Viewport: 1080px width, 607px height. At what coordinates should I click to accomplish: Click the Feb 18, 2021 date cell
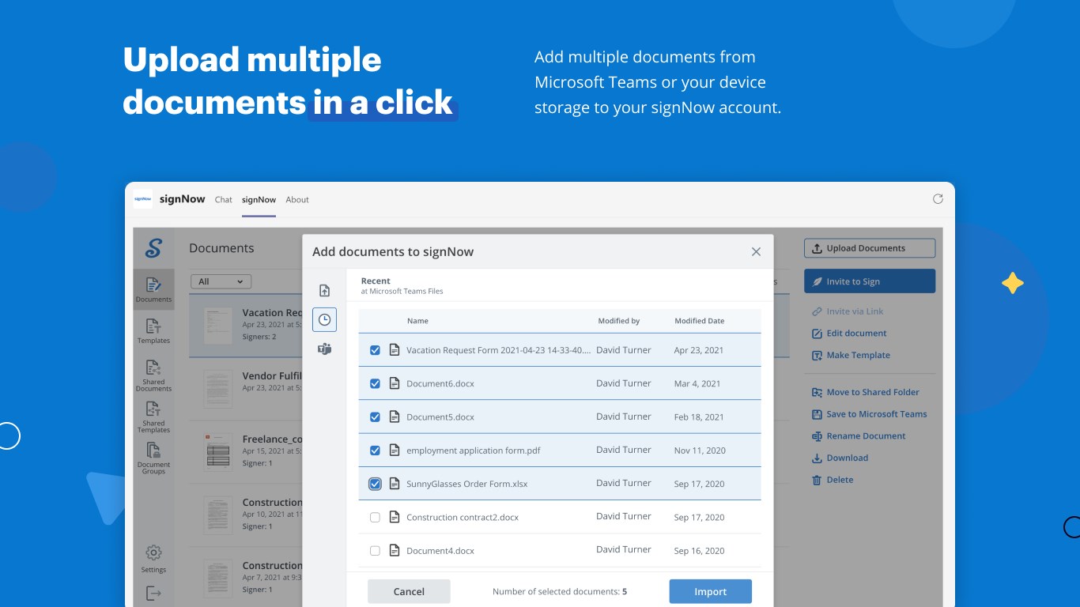coord(699,417)
